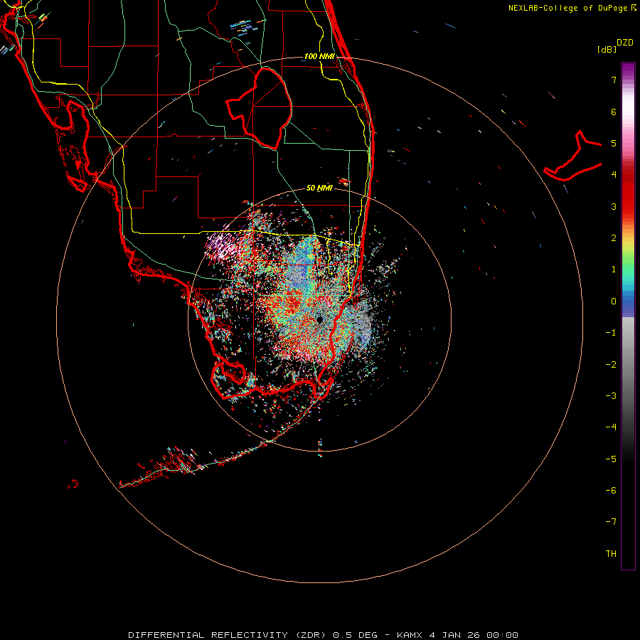Click the -2 value on the color scale
The height and width of the screenshot is (640, 640).
click(x=611, y=365)
